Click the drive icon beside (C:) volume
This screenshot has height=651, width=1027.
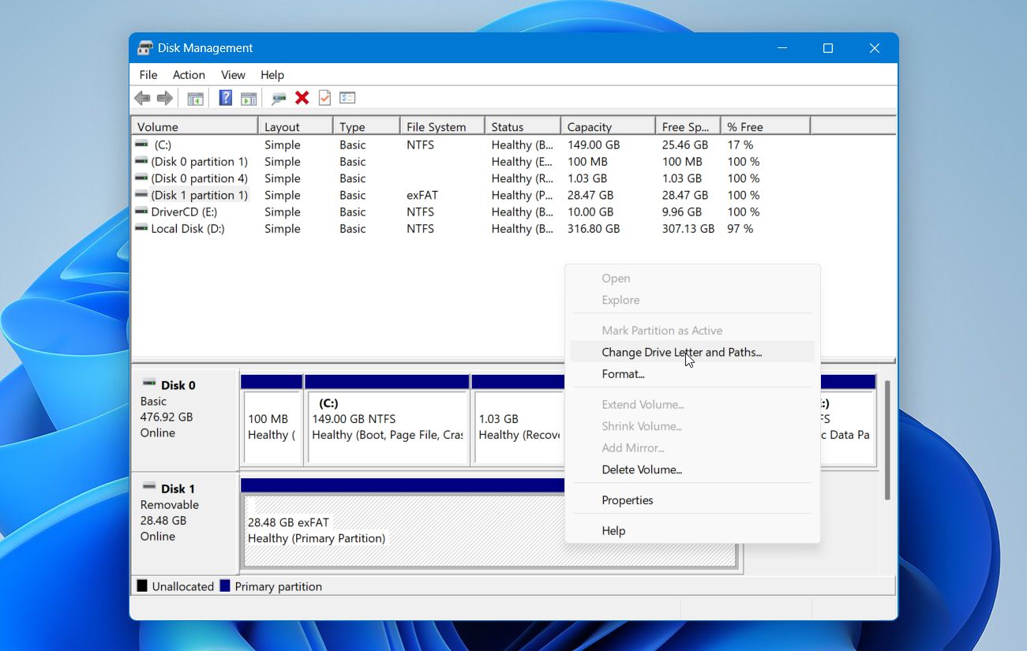[141, 144]
